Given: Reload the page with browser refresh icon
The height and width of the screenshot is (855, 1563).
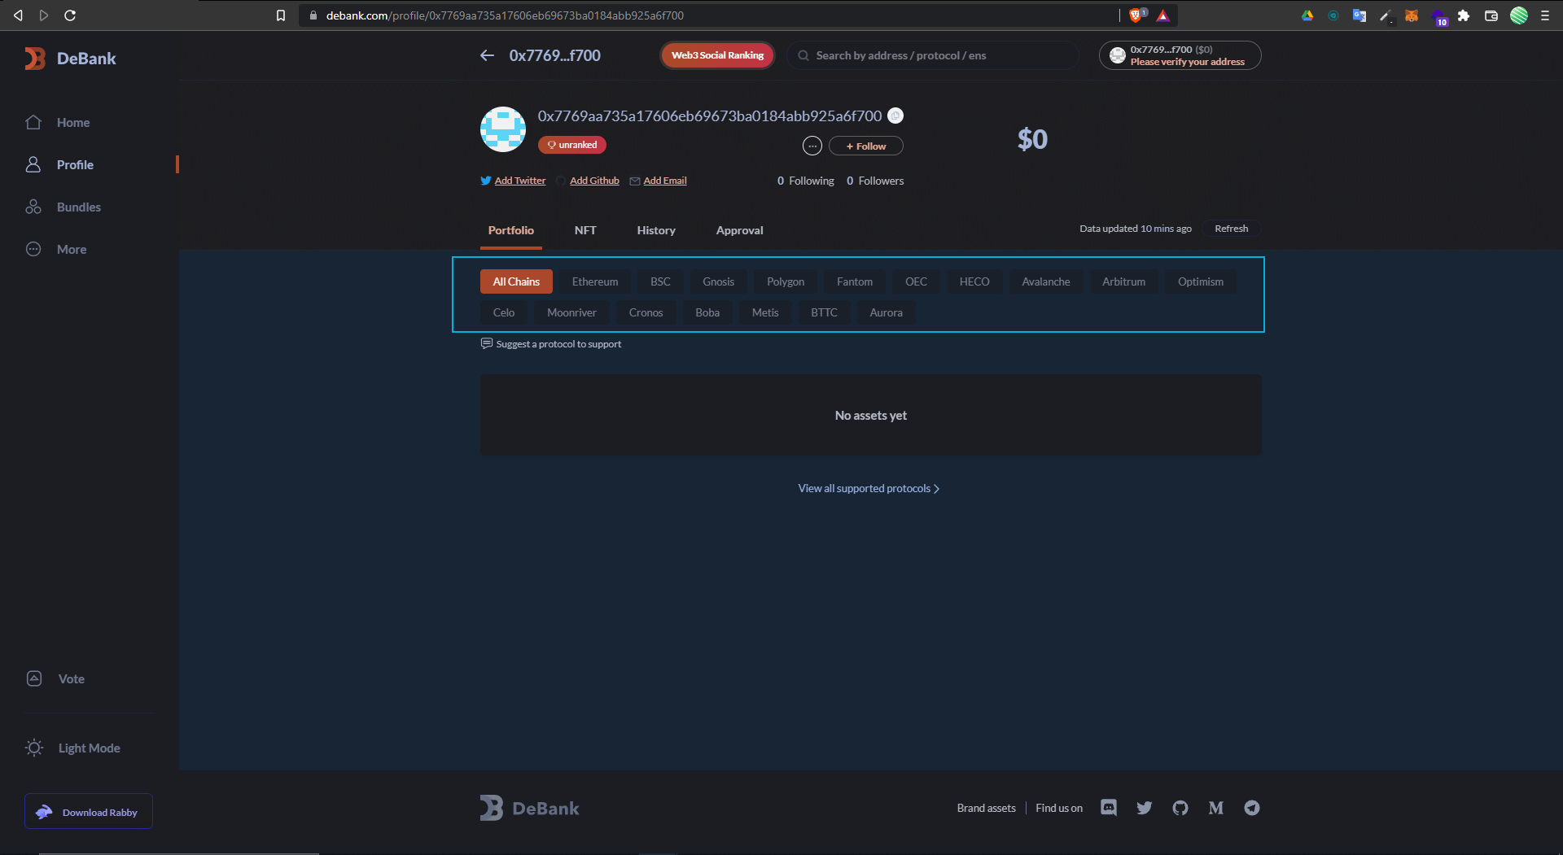Looking at the screenshot, I should tap(70, 15).
